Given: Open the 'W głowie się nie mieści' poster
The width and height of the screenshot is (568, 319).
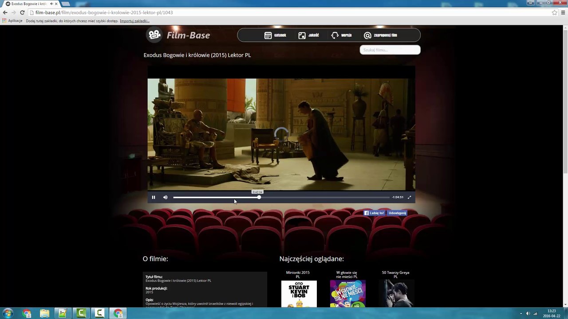Looking at the screenshot, I should tap(348, 294).
